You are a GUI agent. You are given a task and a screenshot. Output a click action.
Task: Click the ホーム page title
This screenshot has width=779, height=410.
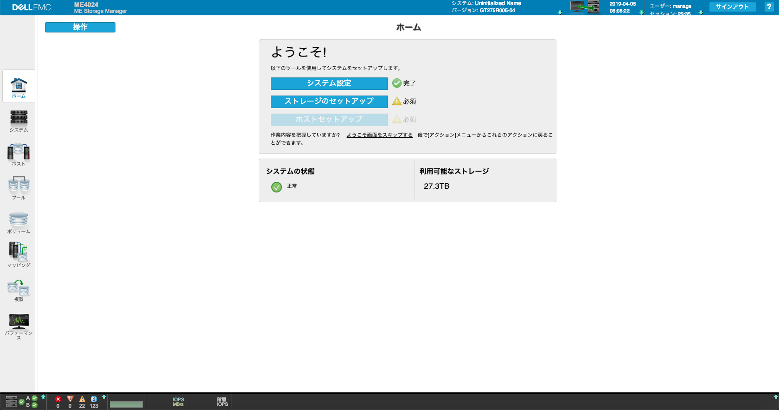(409, 27)
